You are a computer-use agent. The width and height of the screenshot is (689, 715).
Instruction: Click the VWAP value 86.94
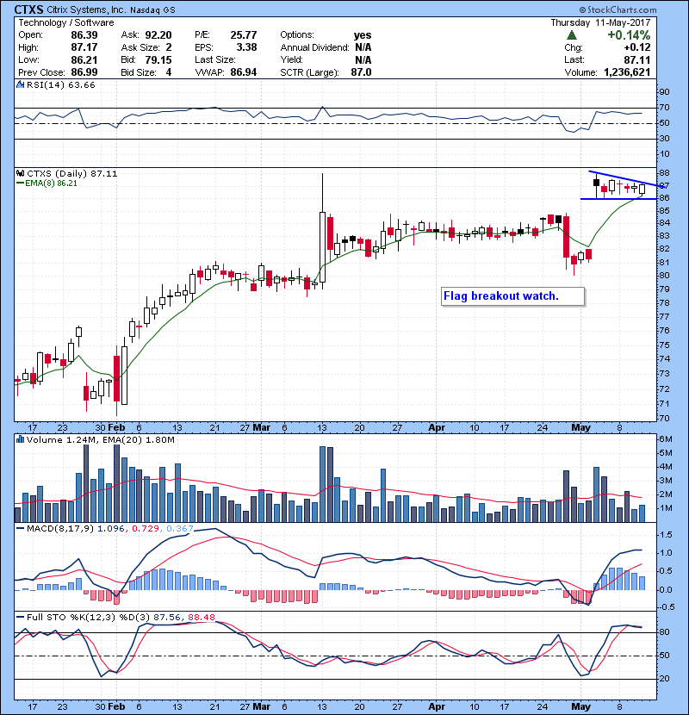pyautogui.click(x=244, y=72)
